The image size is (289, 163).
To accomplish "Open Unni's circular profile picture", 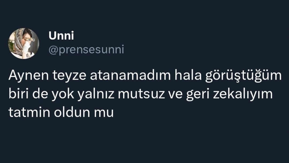I will pyautogui.click(x=24, y=44).
